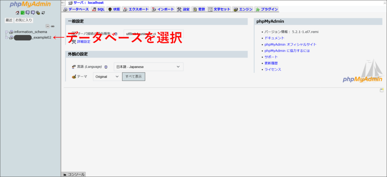Click the database icon beside _example02
The width and height of the screenshot is (387, 177).
(x=11, y=38)
